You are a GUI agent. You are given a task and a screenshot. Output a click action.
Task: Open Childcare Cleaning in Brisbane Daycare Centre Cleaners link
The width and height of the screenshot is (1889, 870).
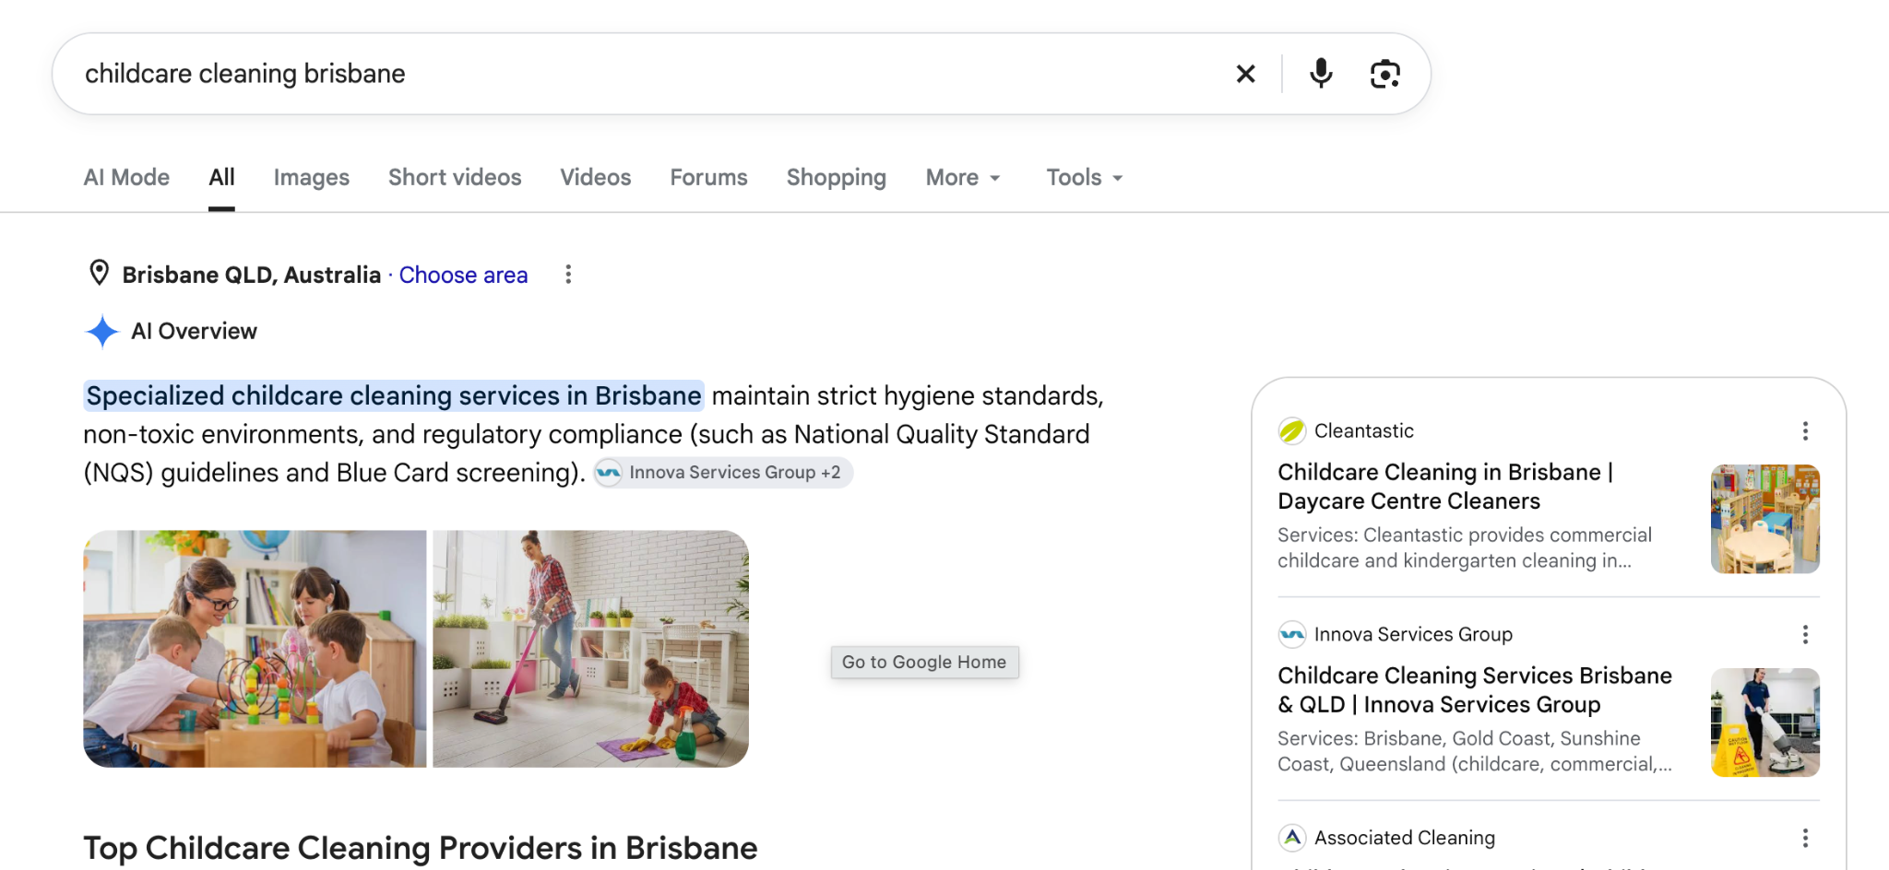coord(1445,487)
